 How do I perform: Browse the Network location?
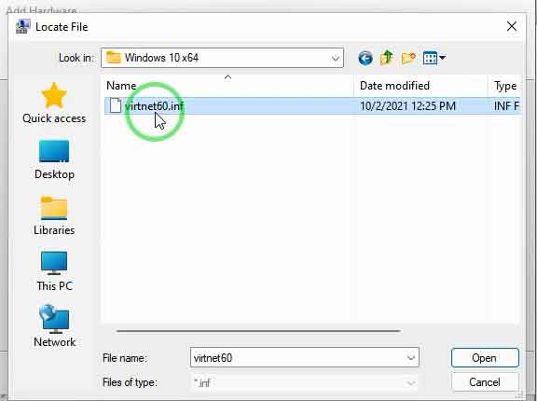pyautogui.click(x=54, y=326)
